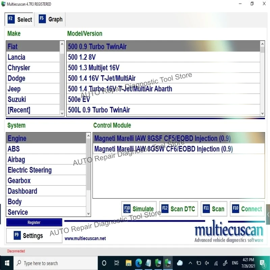Click the System list scrollbar thumb
The height and width of the screenshot is (270, 270).
[88, 164]
